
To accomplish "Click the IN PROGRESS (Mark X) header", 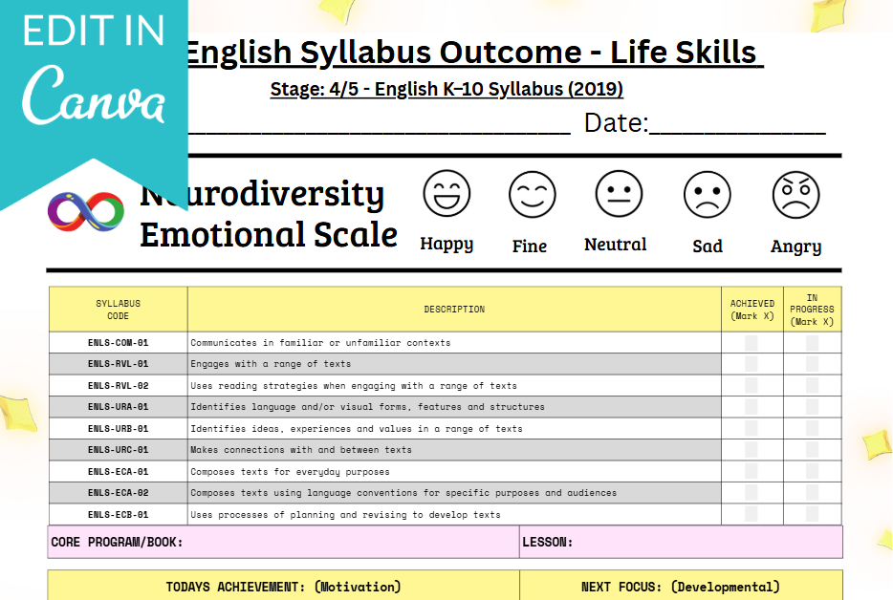I will pos(812,310).
